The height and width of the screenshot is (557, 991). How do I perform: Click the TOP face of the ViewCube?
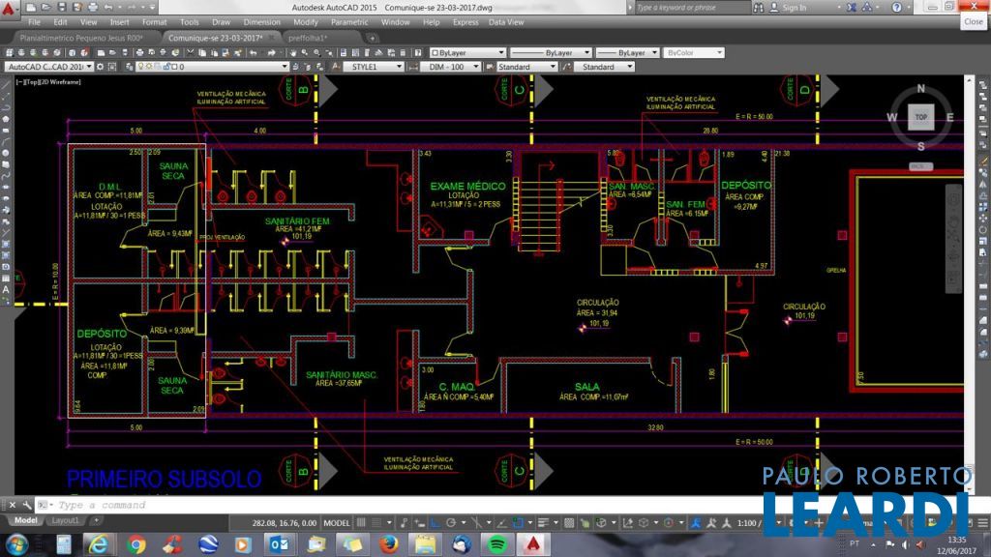920,117
